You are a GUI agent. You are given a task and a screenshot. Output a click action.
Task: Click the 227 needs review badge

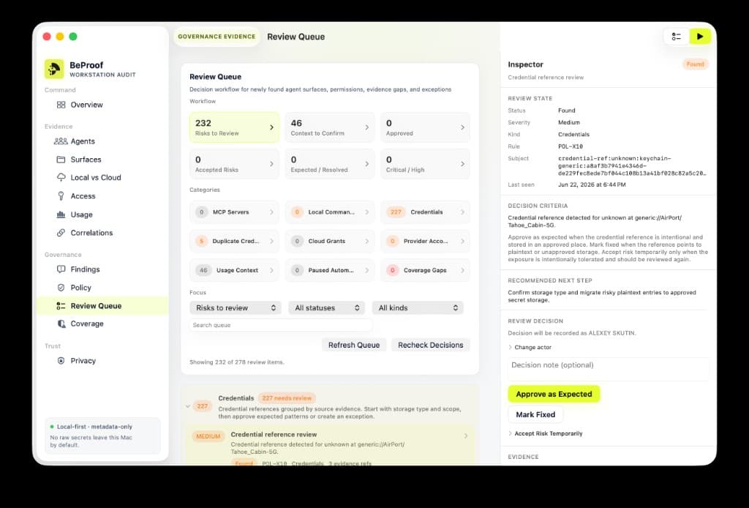click(287, 398)
